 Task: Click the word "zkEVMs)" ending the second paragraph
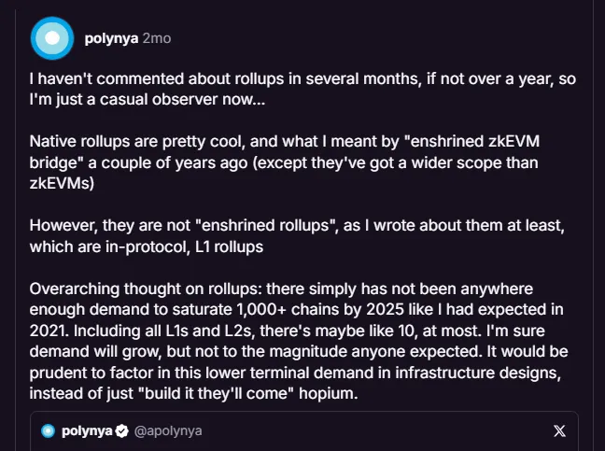coord(62,183)
